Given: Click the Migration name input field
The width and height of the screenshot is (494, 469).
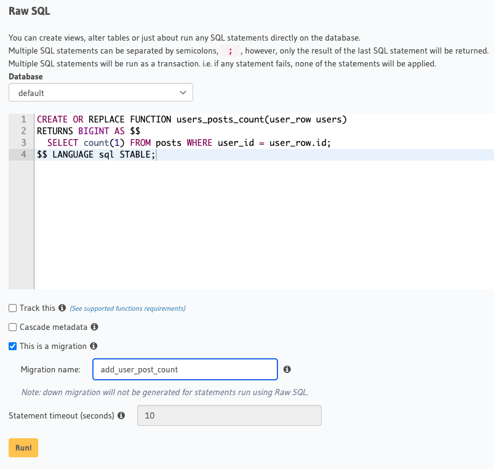Looking at the screenshot, I should [x=185, y=369].
